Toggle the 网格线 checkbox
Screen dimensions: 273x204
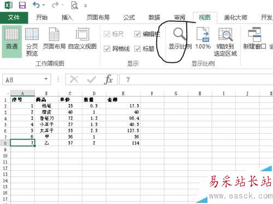[x=107, y=49]
